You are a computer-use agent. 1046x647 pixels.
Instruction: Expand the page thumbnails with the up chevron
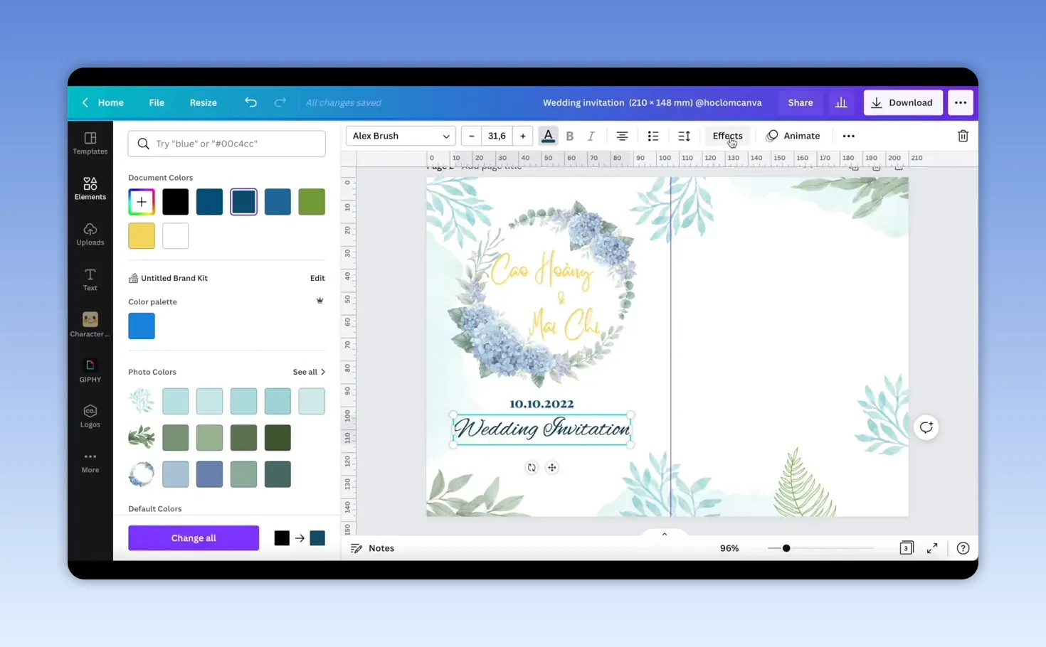point(665,534)
